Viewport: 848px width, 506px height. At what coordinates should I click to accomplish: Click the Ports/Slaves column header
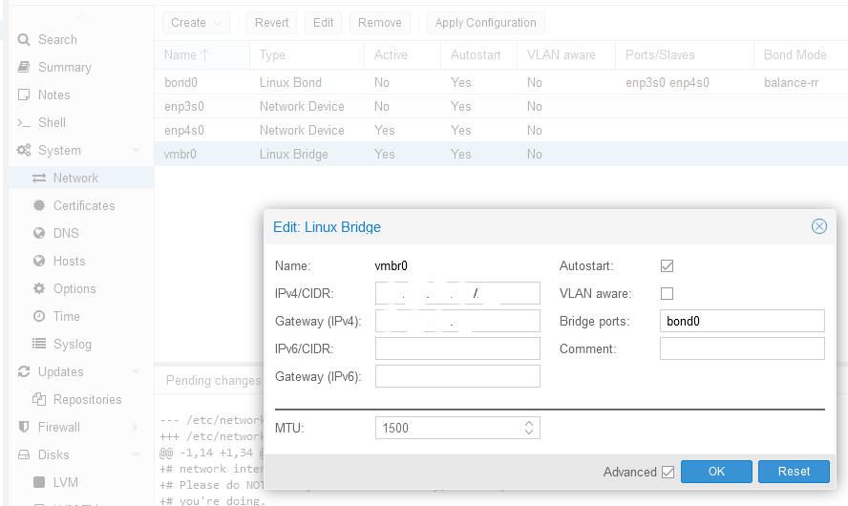685,55
